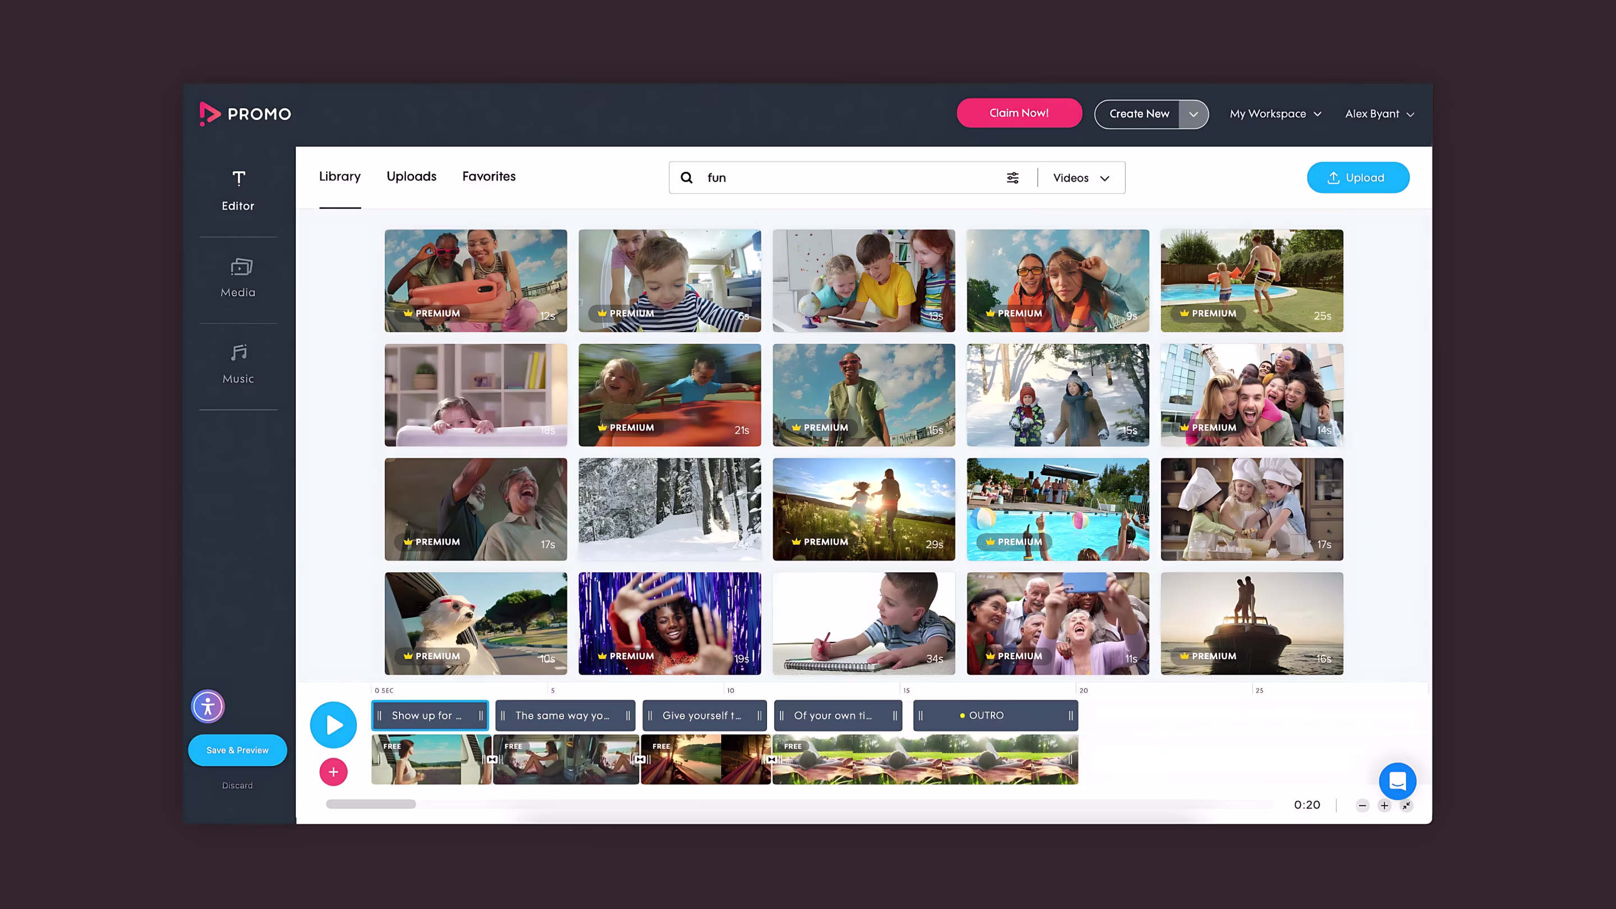Screen dimensions: 1616x909
Task: Select laughing older couple video 17s
Action: (475, 509)
